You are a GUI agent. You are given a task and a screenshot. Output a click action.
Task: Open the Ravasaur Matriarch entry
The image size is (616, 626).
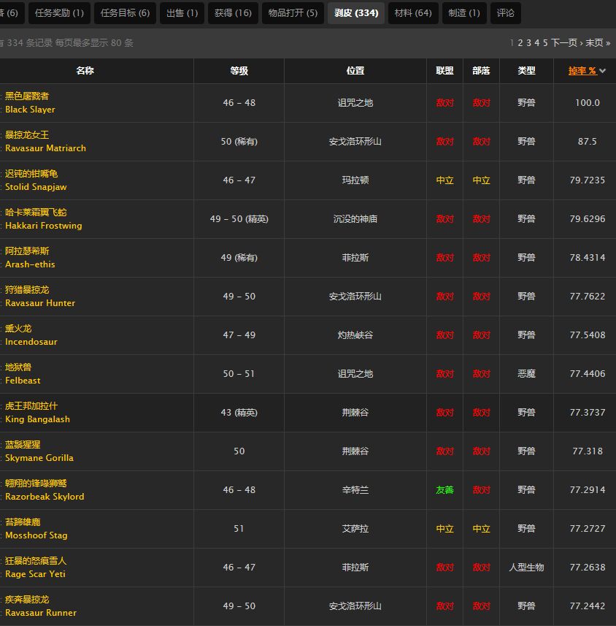tap(45, 148)
